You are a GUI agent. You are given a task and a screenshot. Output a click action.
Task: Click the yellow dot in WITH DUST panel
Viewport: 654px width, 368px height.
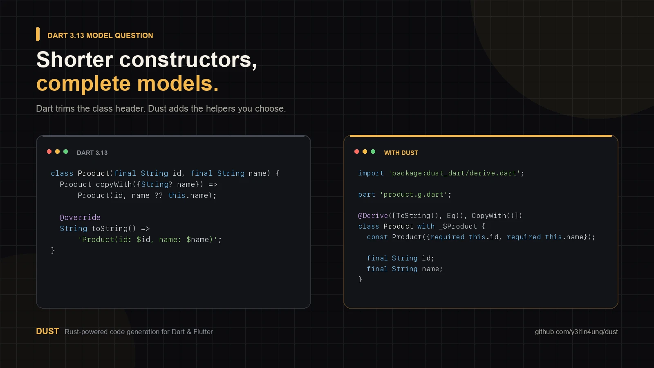pos(365,152)
